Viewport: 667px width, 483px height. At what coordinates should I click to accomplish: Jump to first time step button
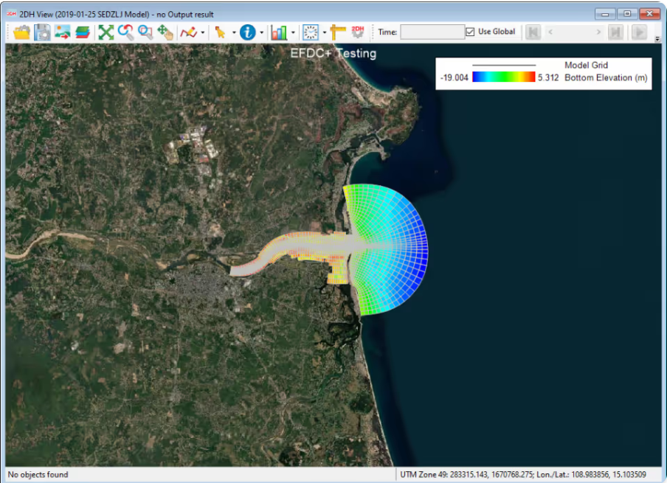tap(532, 32)
